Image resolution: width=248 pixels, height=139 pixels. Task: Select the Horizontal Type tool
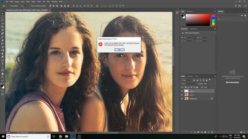coord(2,63)
